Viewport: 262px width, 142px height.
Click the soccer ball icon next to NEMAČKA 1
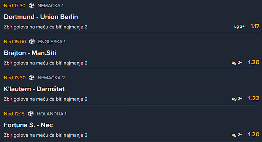click(x=32, y=6)
